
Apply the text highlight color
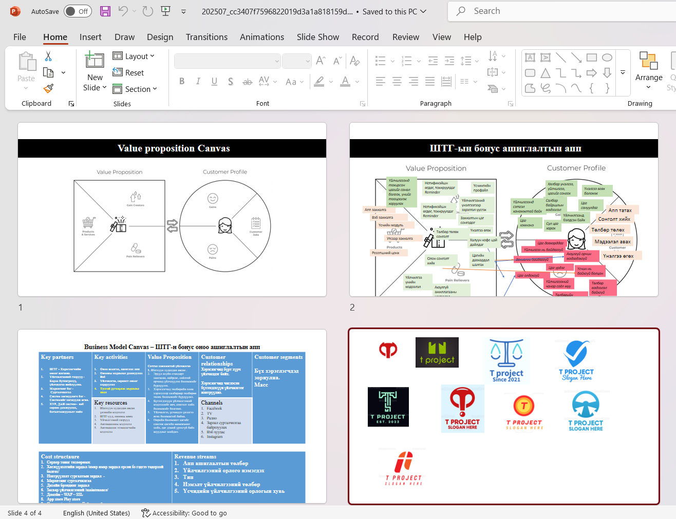[319, 81]
